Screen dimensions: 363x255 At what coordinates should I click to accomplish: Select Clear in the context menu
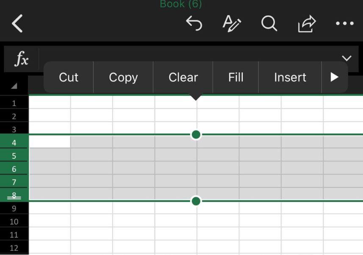pyautogui.click(x=183, y=77)
